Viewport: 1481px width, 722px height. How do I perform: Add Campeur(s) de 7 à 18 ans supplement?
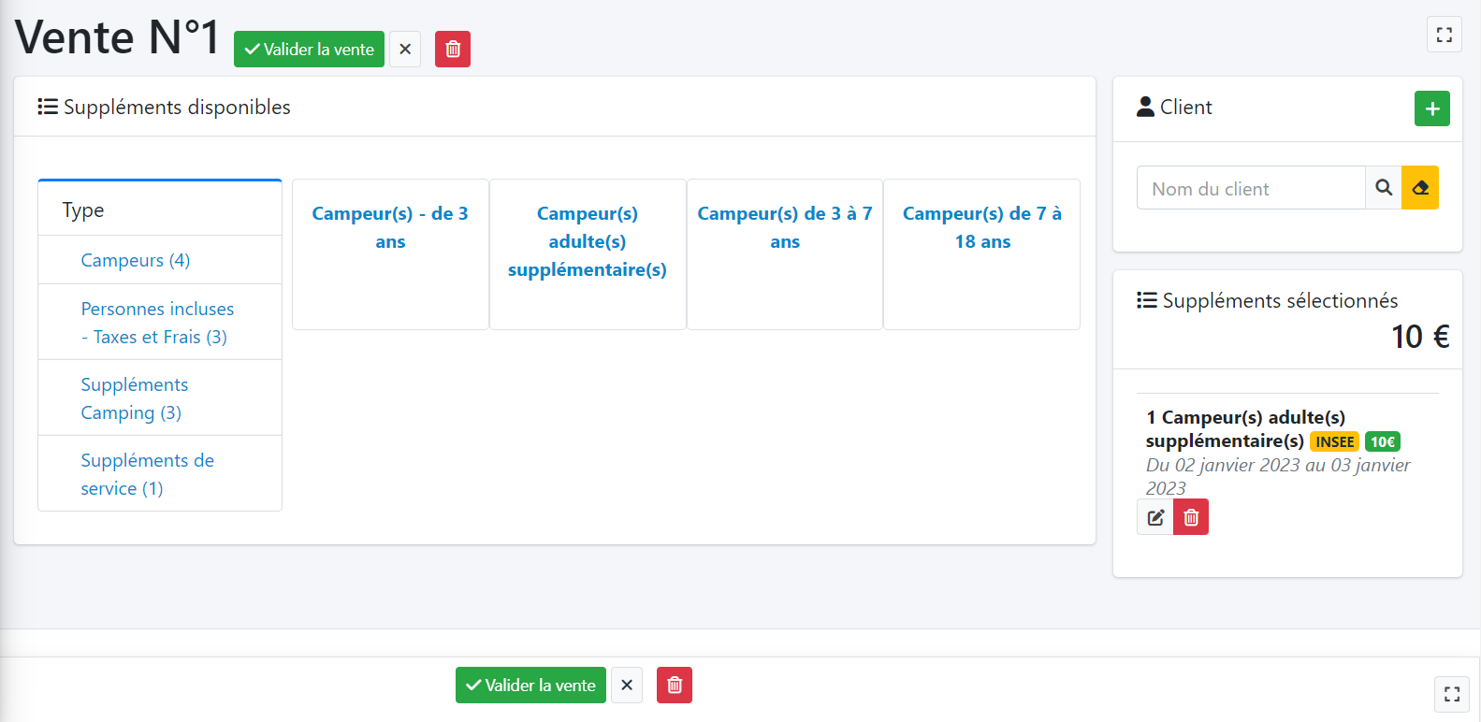[x=982, y=227]
